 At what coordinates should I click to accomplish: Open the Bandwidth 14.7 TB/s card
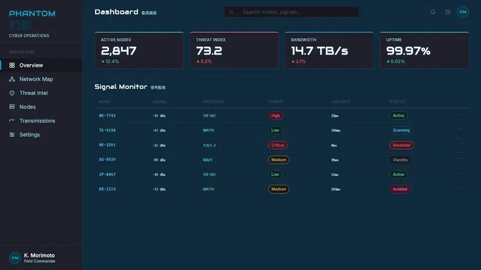click(x=329, y=50)
